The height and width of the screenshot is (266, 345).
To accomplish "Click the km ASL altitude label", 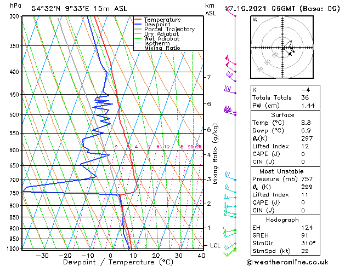I will point(211,9).
